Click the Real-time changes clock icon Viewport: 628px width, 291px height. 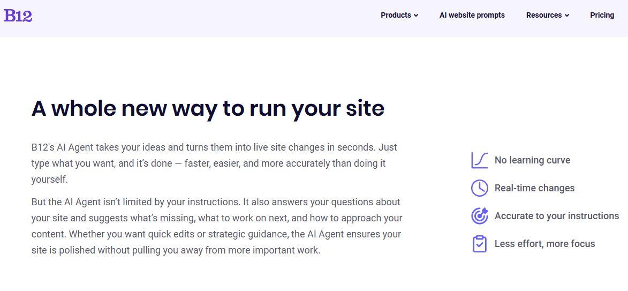pos(479,188)
